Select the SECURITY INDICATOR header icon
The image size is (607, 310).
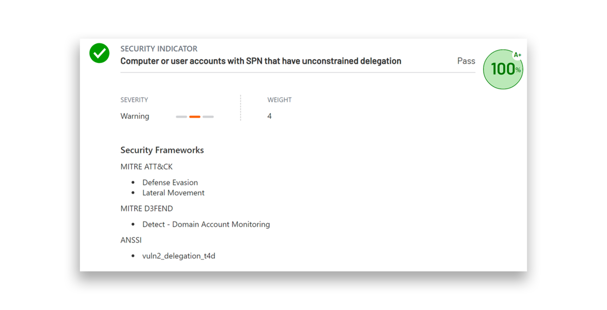tap(99, 53)
